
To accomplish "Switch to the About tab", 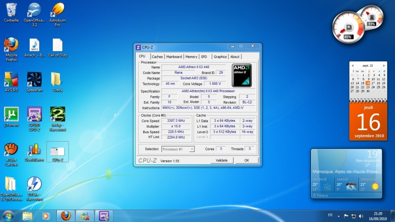I will [x=235, y=57].
